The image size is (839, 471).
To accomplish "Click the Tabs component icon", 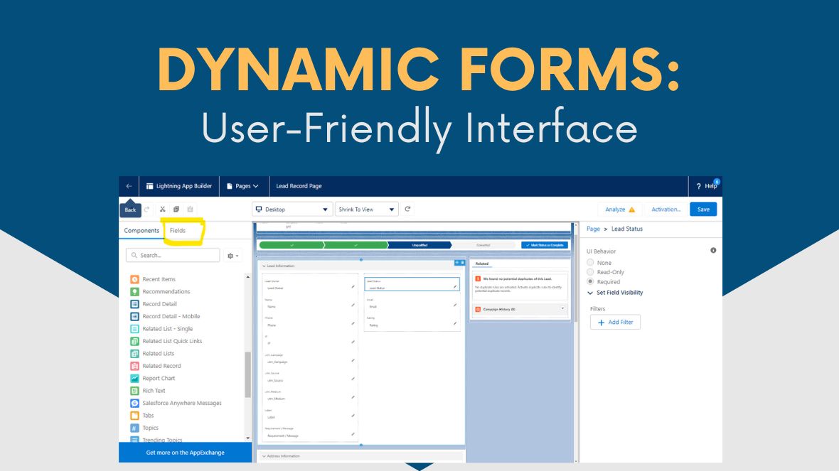I will pos(135,416).
